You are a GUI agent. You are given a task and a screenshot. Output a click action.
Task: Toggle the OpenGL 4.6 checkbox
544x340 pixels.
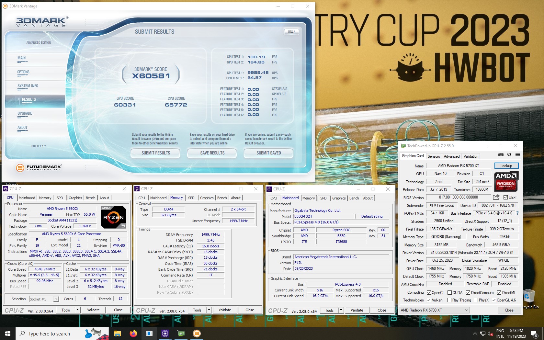click(x=494, y=300)
